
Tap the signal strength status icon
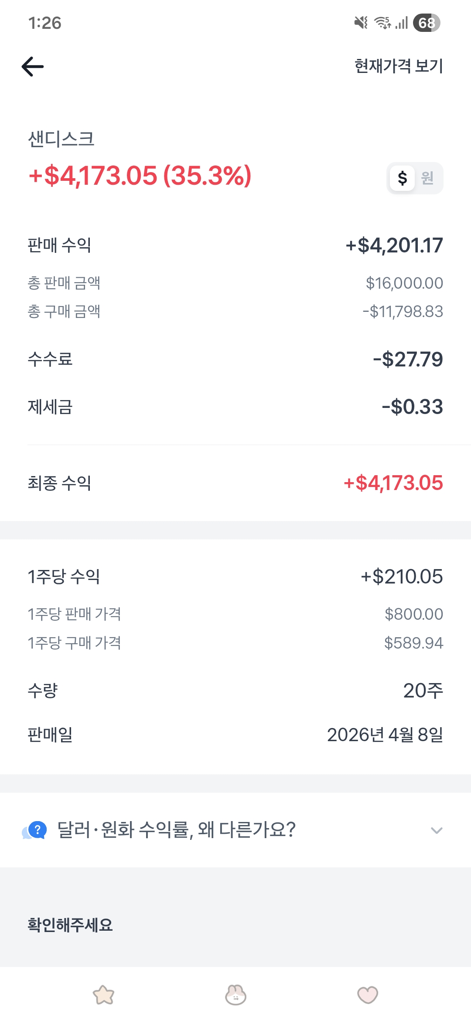[x=402, y=23]
